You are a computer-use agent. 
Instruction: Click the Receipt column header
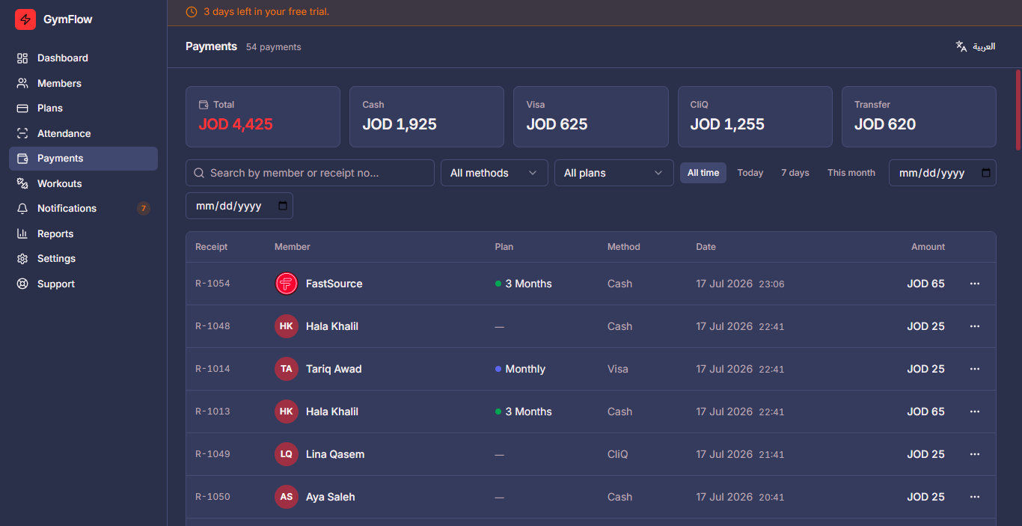pyautogui.click(x=211, y=247)
